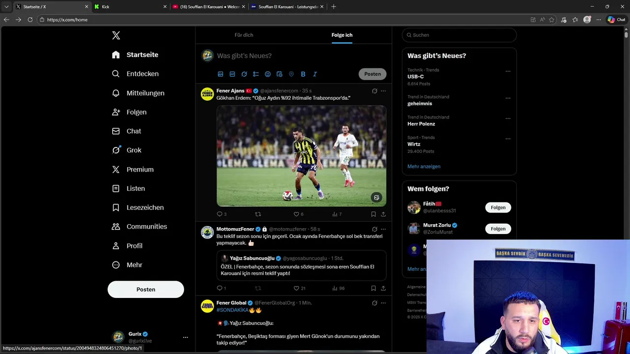Follow Murat Zorlu
Viewport: 630px width, 354px height.
tap(498, 229)
